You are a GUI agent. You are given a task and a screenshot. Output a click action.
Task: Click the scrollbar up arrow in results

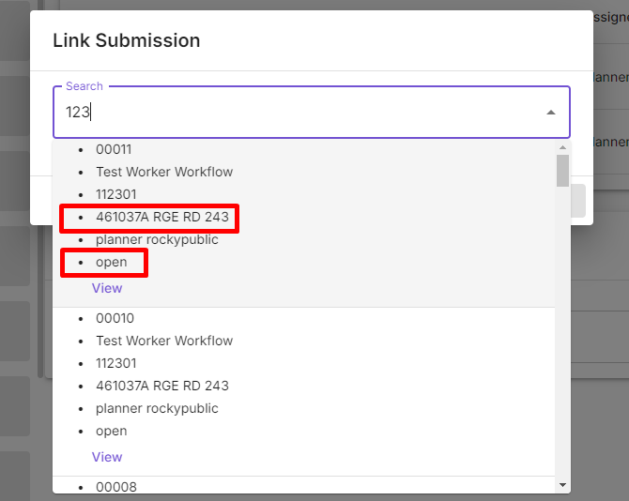click(x=562, y=147)
